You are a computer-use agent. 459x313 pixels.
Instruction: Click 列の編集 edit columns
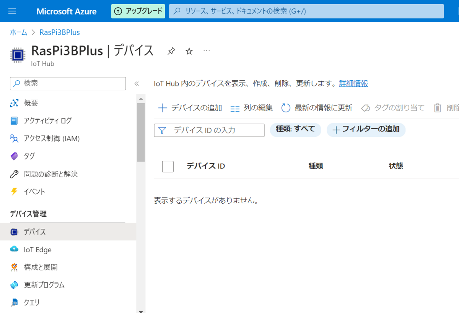tap(252, 108)
